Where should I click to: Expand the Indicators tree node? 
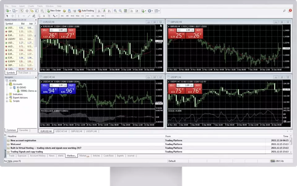[7, 94]
